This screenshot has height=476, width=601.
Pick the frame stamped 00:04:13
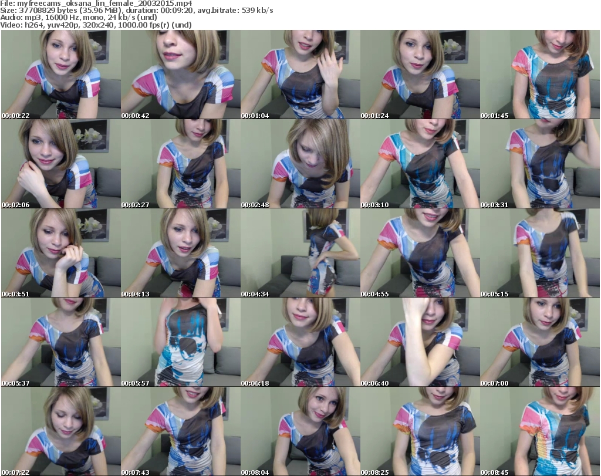pyautogui.click(x=181, y=253)
